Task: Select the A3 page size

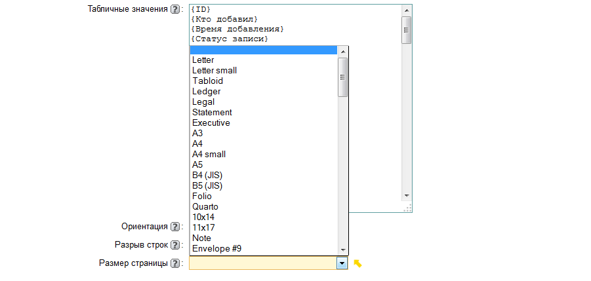Action: click(x=197, y=134)
